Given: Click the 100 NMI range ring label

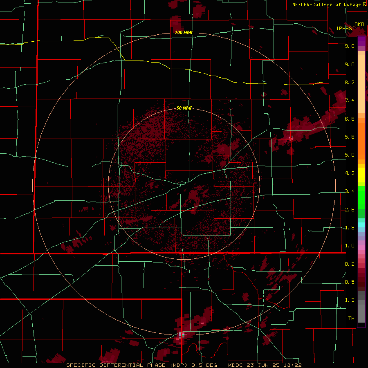Looking at the screenshot, I should pos(184,32).
